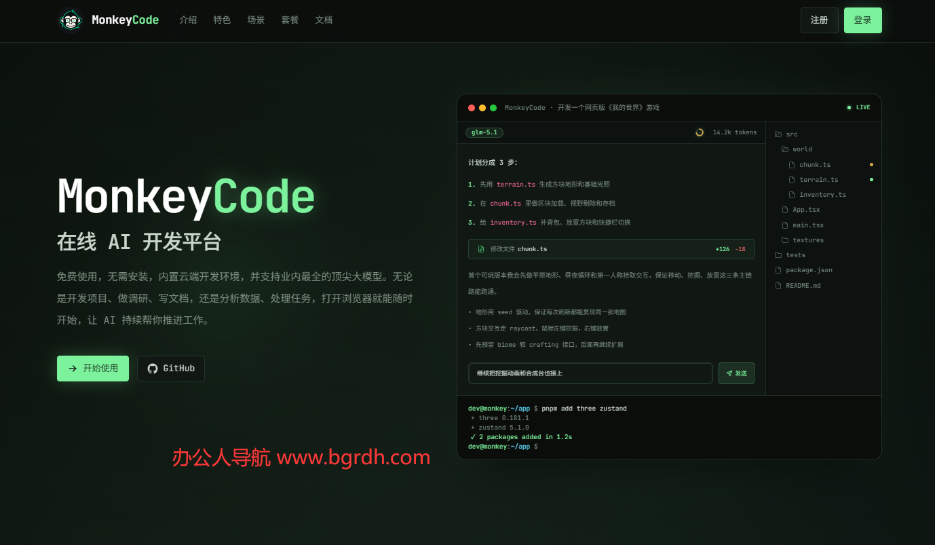Open the 套餐 navigation item
The width and height of the screenshot is (935, 545).
pos(290,20)
